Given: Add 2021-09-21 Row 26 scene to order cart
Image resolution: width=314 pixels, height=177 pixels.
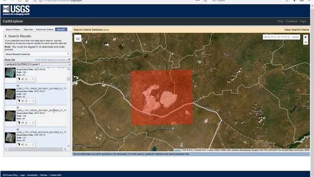Looking at the screenshot, I should 33,123.
